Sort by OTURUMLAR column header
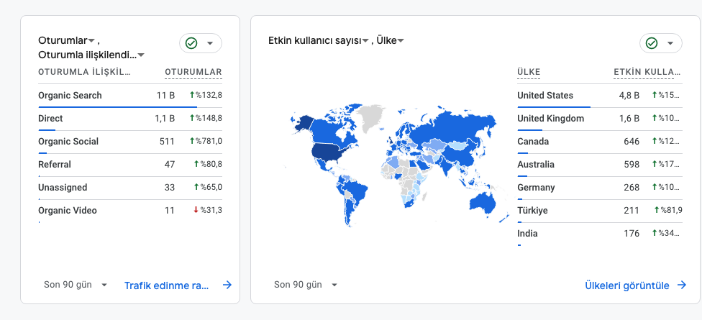702x320 pixels. (x=193, y=72)
